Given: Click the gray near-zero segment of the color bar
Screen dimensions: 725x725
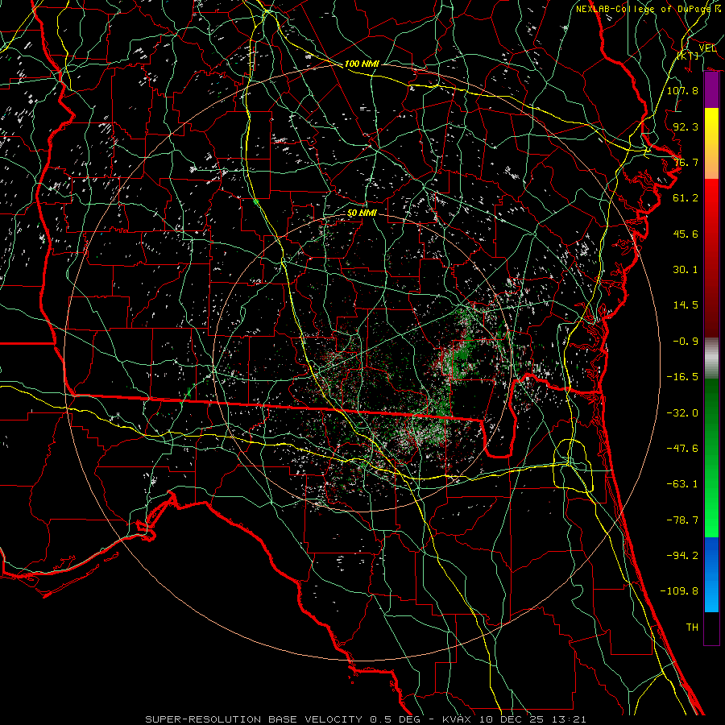Looking at the screenshot, I should click(x=711, y=358).
